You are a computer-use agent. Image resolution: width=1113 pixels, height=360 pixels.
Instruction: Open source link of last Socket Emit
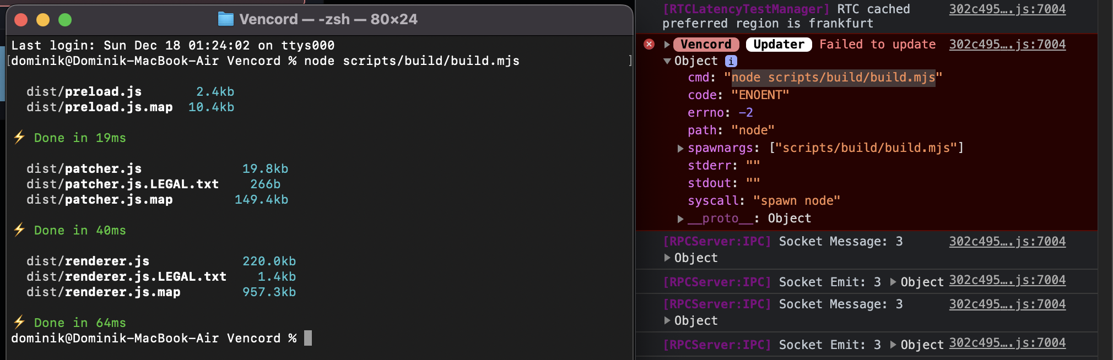1007,342
